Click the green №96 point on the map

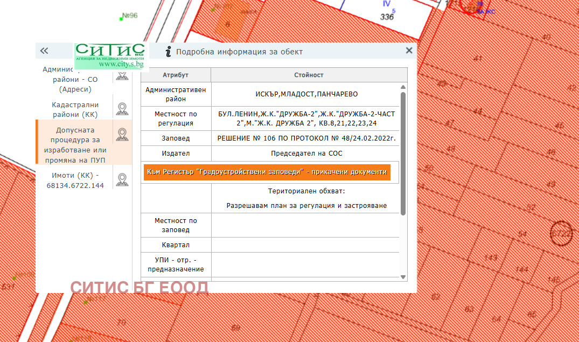122,18
